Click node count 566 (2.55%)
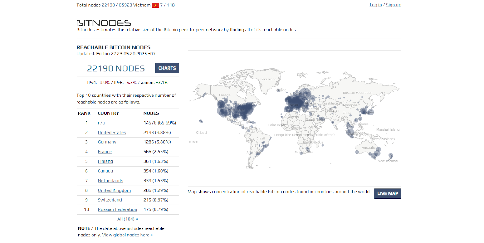Screen dimensions: 484x243 (x=156, y=152)
